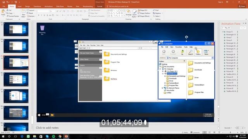
Task: Open the Layout dropdown
Action: click(31, 10)
